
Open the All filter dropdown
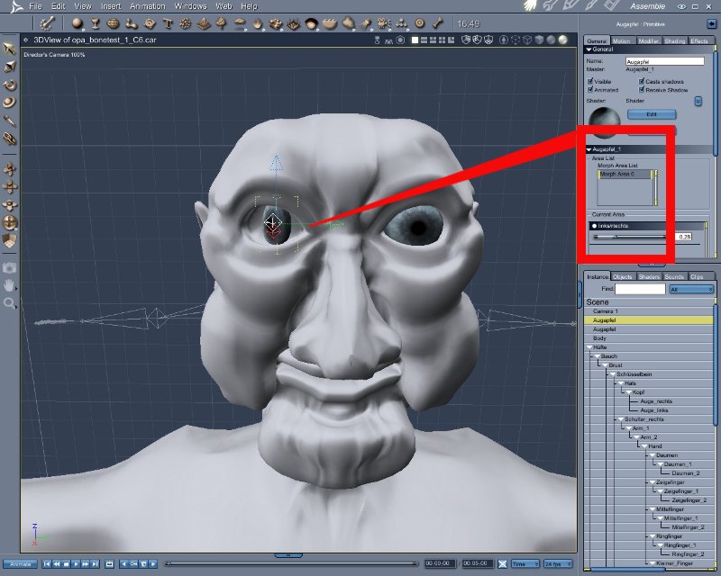(x=691, y=290)
